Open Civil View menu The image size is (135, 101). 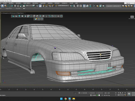pyautogui.click(x=57, y=3)
